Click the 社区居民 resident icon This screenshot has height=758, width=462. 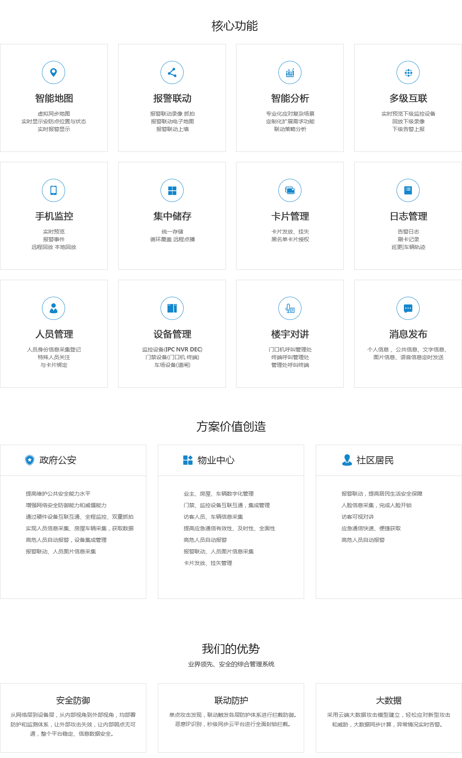(347, 460)
